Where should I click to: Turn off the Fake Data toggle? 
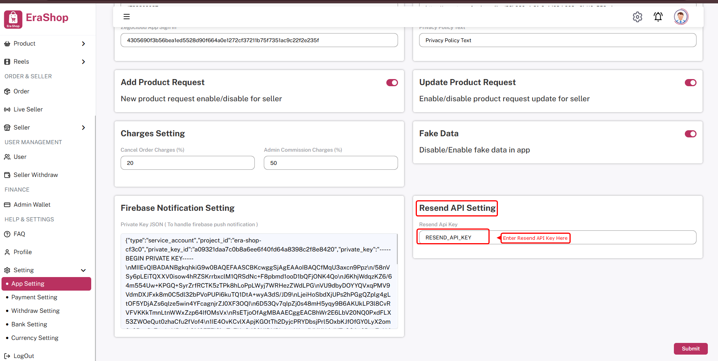[x=690, y=134]
